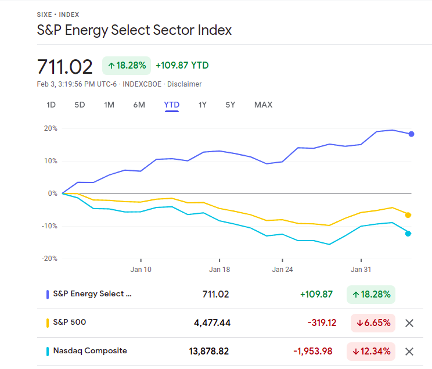Screen dimensions: 432x369
Task: Click the red 12.34% down-arrow badge
Action: click(370, 351)
